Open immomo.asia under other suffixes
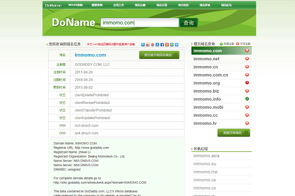Screen dimensions: 295x196 point(206,156)
